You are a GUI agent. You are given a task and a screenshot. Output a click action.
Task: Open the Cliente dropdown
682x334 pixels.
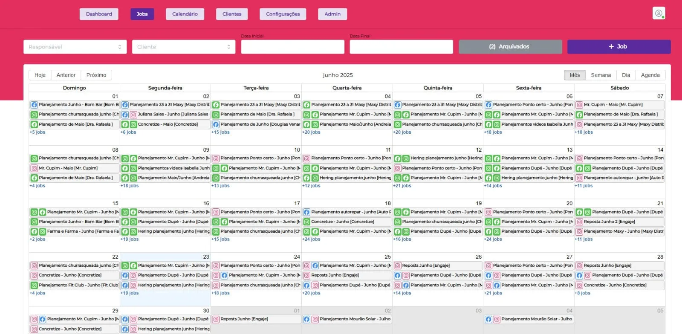pos(184,47)
